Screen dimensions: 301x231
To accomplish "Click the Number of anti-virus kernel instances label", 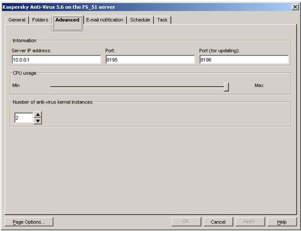I will click(53, 102).
